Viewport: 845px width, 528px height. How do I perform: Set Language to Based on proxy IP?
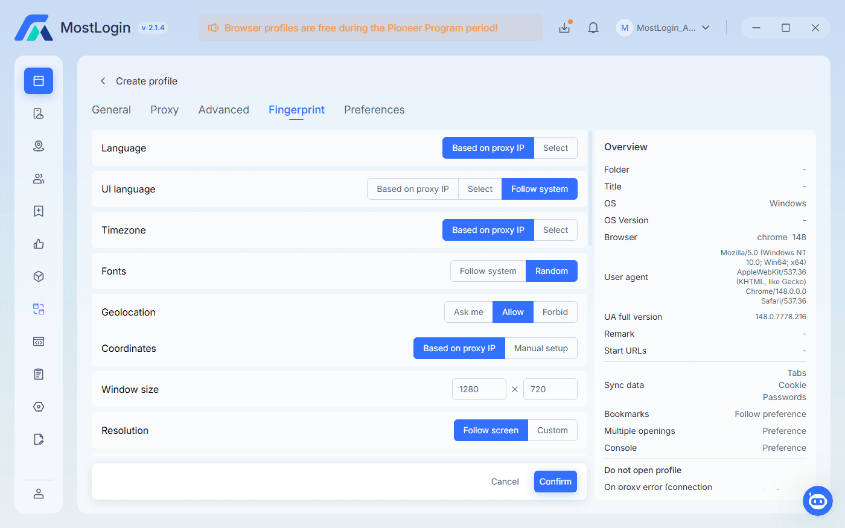click(x=488, y=148)
